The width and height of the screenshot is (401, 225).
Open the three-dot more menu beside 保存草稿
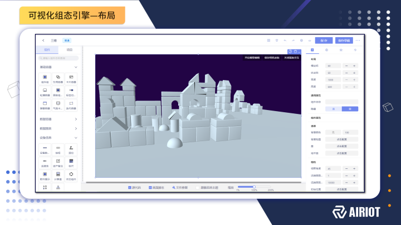tap(358, 41)
